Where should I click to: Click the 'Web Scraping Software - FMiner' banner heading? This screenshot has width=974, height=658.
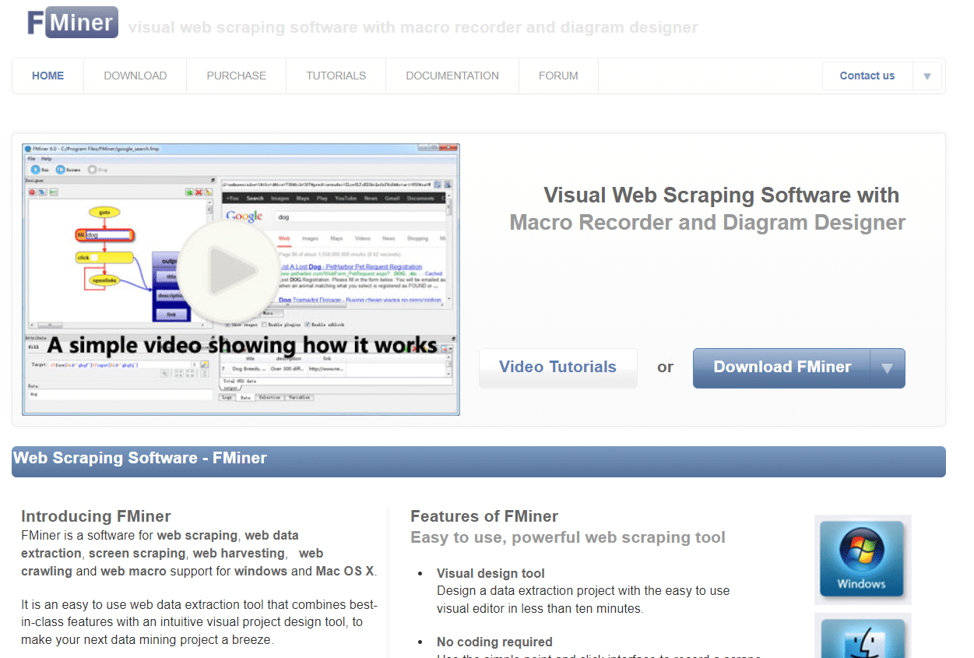point(140,458)
